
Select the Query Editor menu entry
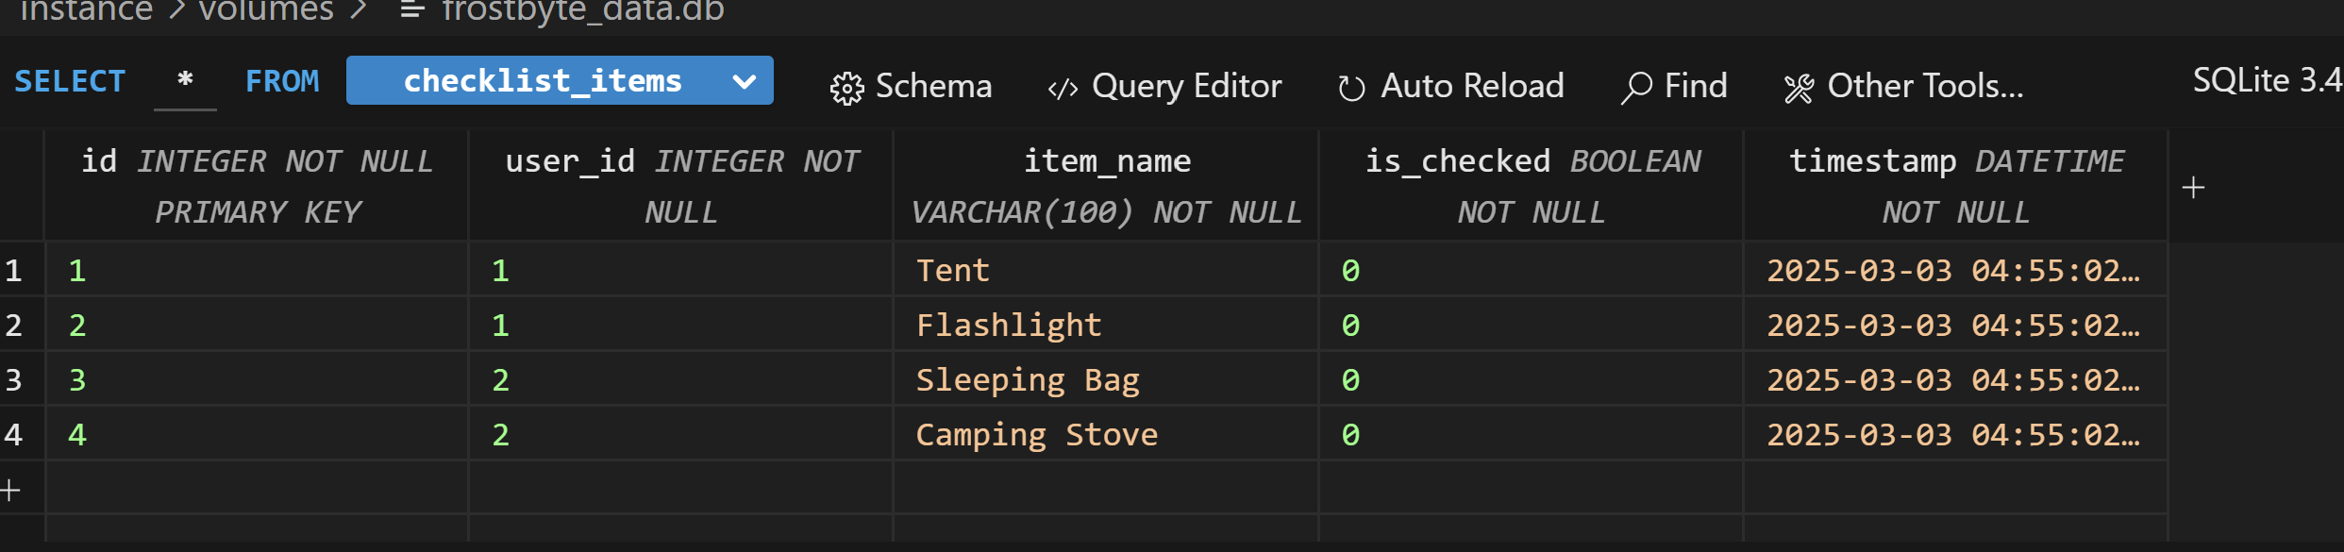(x=1186, y=86)
